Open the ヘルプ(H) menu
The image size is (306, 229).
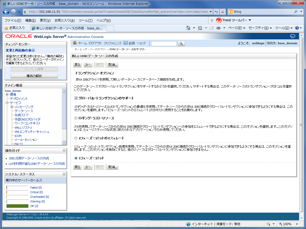pyautogui.click(x=104, y=20)
